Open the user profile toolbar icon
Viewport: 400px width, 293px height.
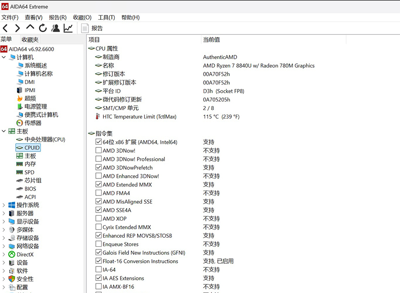pos(55,28)
